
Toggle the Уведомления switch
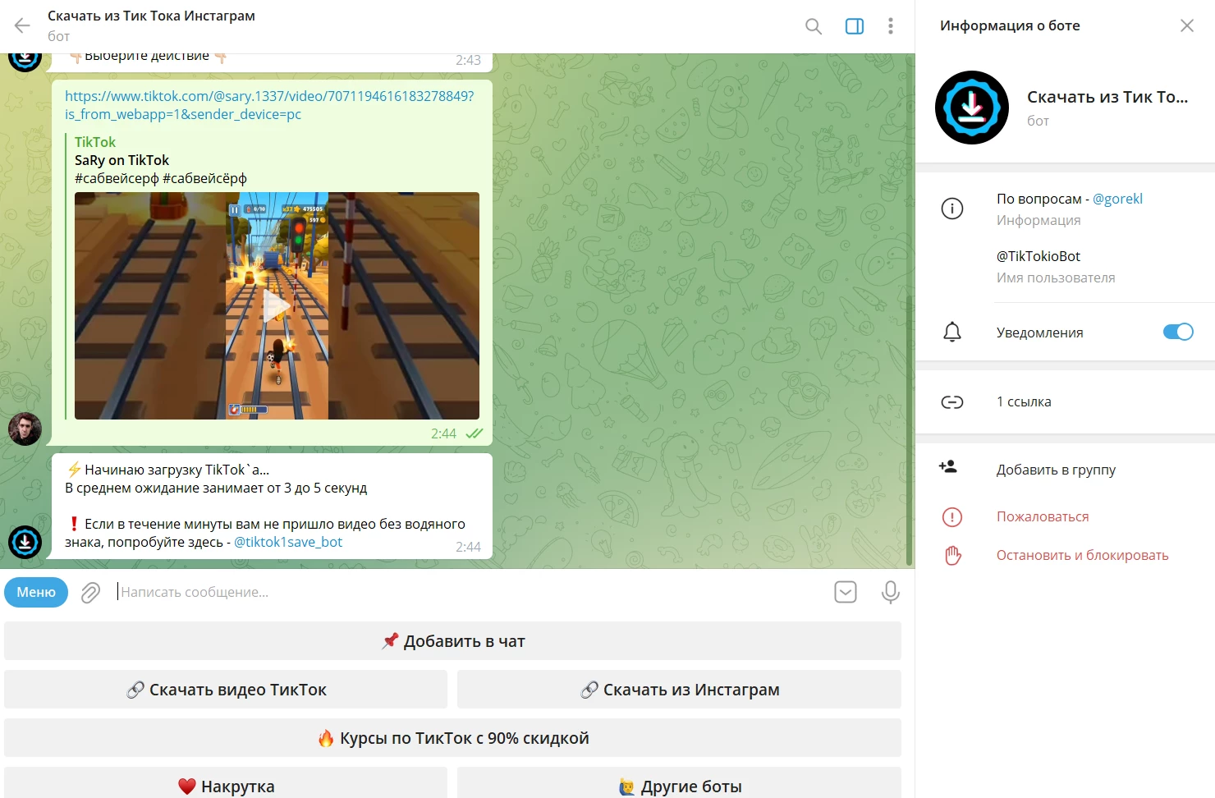click(1178, 332)
